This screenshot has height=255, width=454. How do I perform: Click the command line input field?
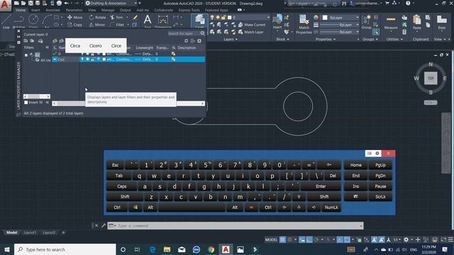pyautogui.click(x=236, y=225)
